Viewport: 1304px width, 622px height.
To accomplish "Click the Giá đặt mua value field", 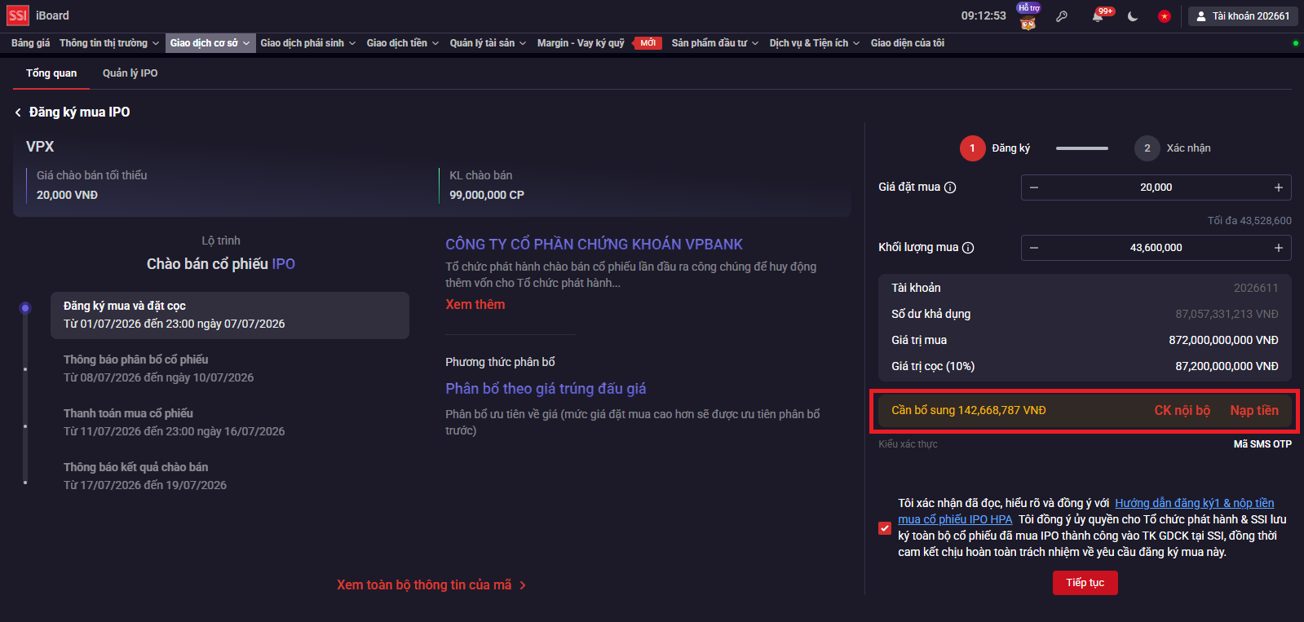I will [x=1156, y=187].
